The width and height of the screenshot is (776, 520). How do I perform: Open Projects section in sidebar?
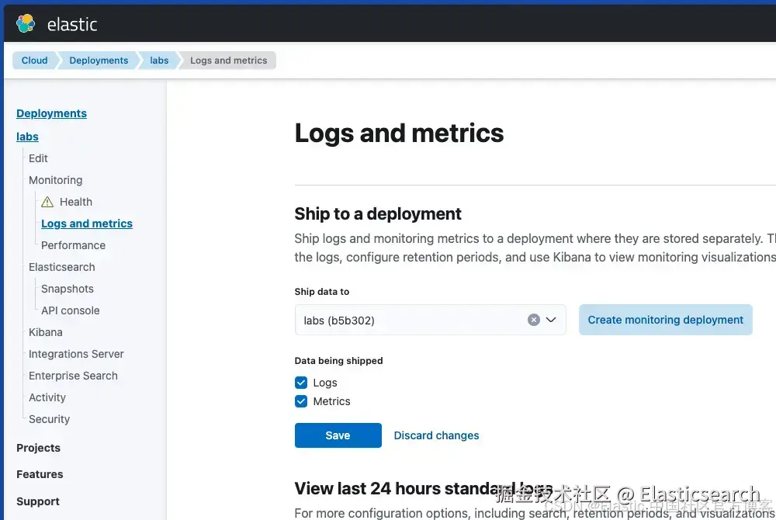click(x=38, y=448)
